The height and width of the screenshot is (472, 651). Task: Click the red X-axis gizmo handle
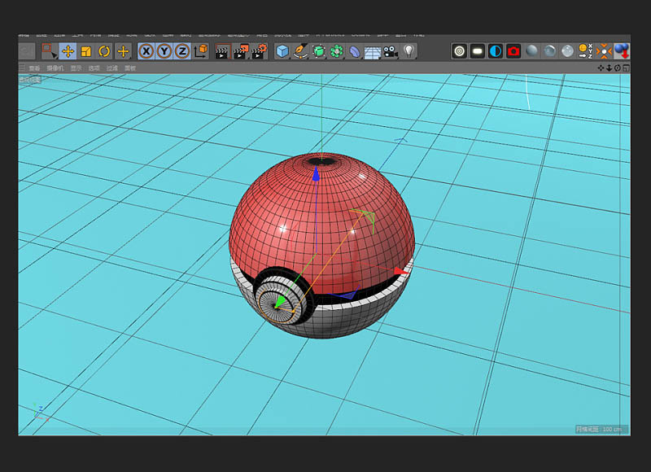[x=398, y=271]
